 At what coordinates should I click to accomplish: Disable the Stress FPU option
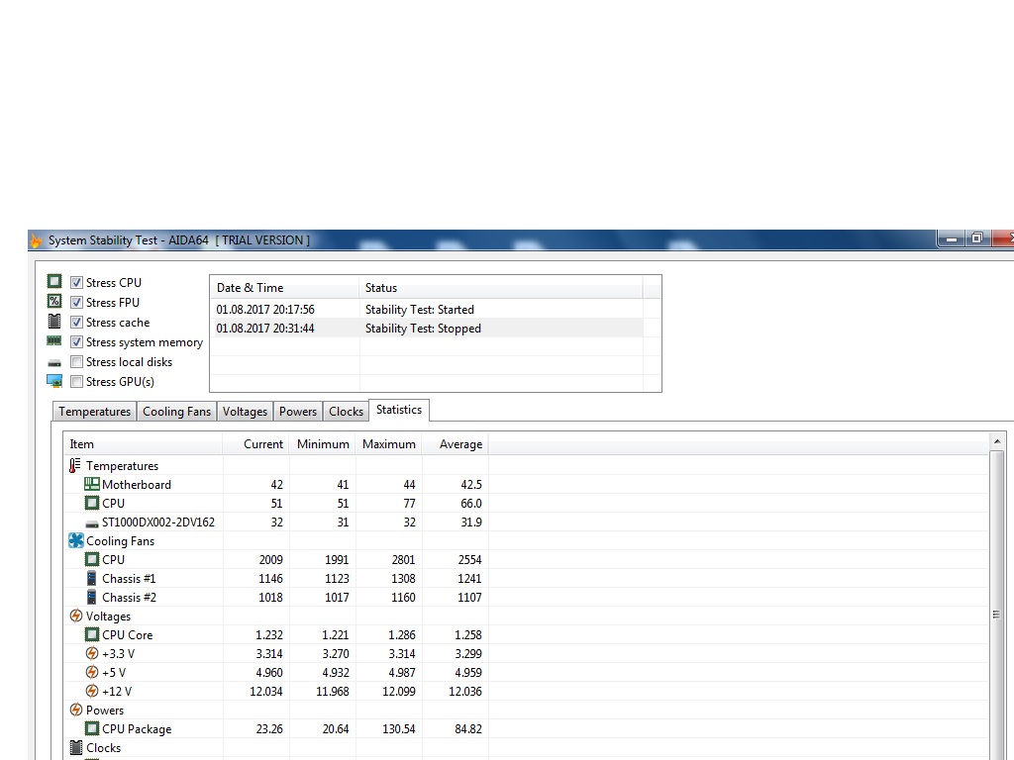click(76, 303)
